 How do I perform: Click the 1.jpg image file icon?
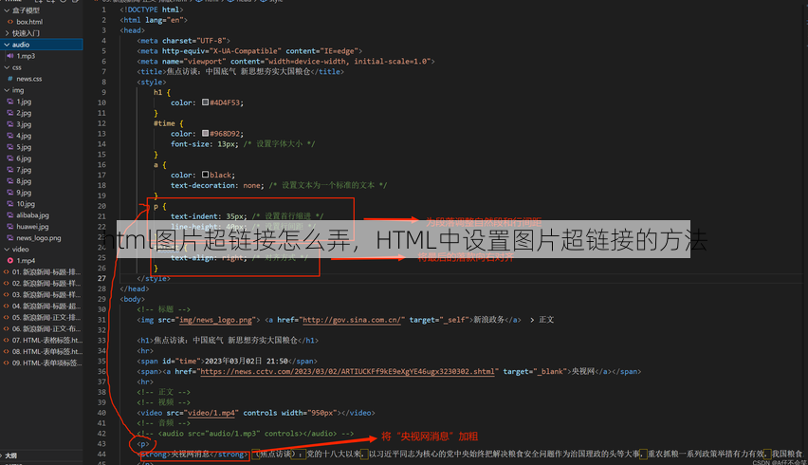pos(9,102)
